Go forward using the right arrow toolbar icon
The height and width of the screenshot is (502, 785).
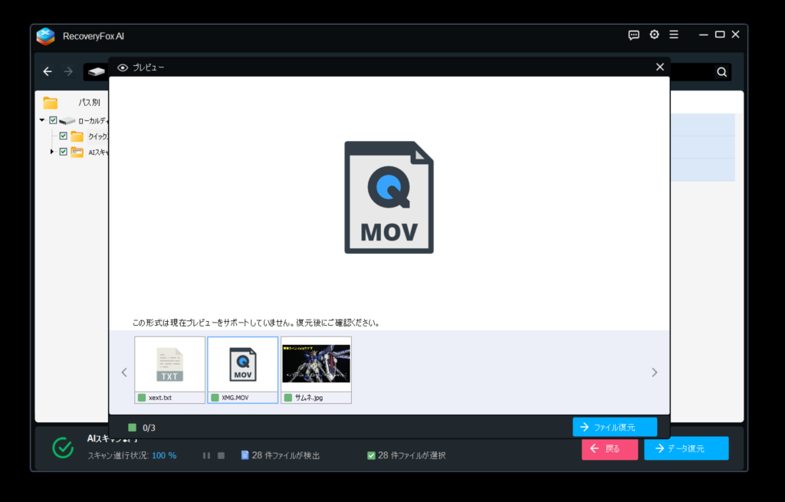(68, 71)
